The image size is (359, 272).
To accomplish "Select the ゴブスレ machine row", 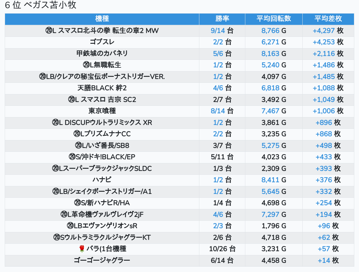I will [x=102, y=42].
